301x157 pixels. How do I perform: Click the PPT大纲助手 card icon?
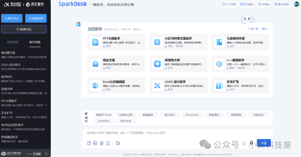(x=95, y=42)
